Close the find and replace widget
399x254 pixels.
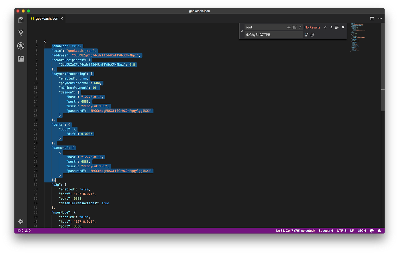pos(343,27)
